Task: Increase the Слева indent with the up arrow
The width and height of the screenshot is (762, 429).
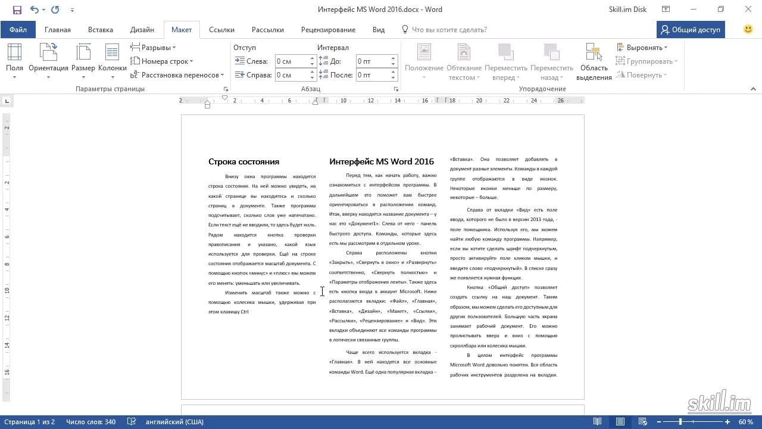Action: (x=312, y=58)
